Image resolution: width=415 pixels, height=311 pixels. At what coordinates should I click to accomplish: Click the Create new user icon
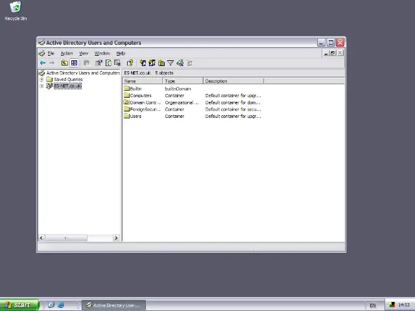(143, 63)
